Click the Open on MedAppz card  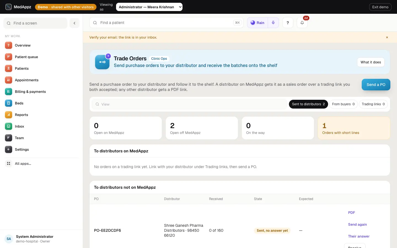pos(126,128)
